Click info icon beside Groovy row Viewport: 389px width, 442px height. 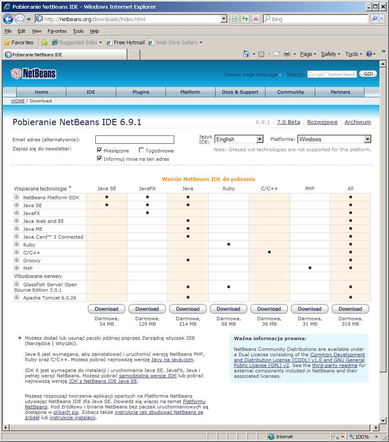coord(17,260)
